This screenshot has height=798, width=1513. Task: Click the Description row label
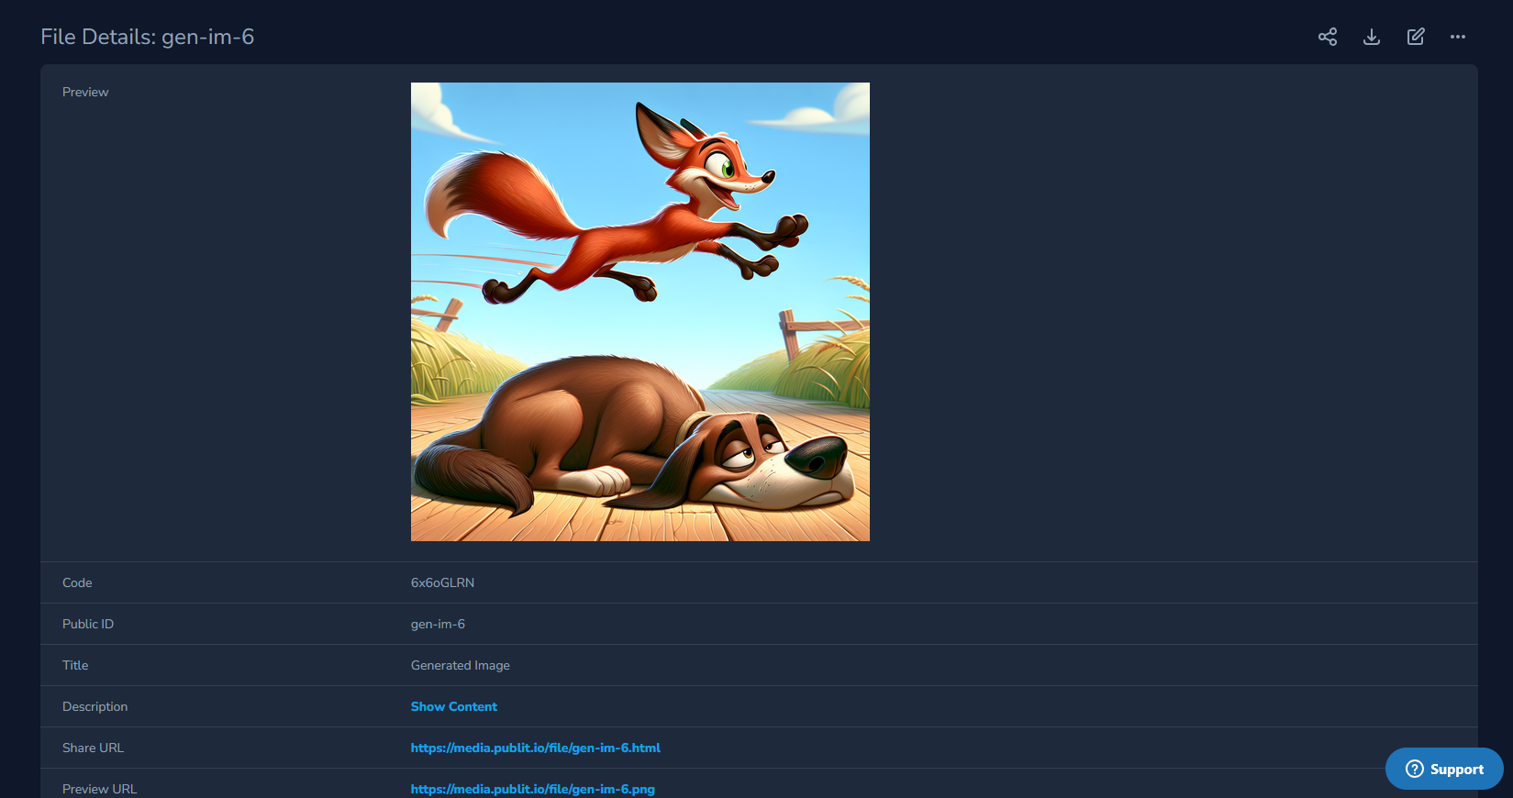95,706
